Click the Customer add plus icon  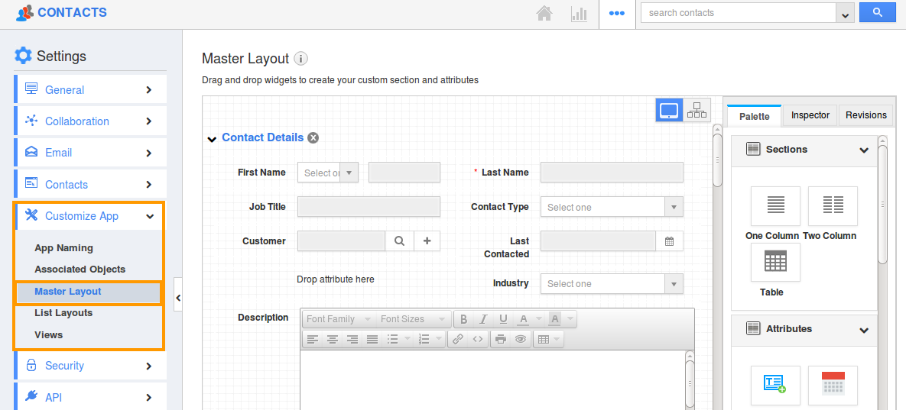coord(427,241)
